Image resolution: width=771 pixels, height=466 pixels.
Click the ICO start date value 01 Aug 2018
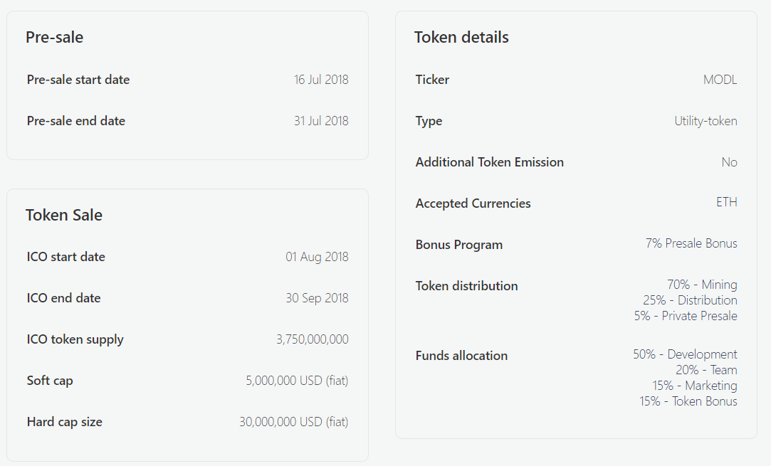click(317, 257)
